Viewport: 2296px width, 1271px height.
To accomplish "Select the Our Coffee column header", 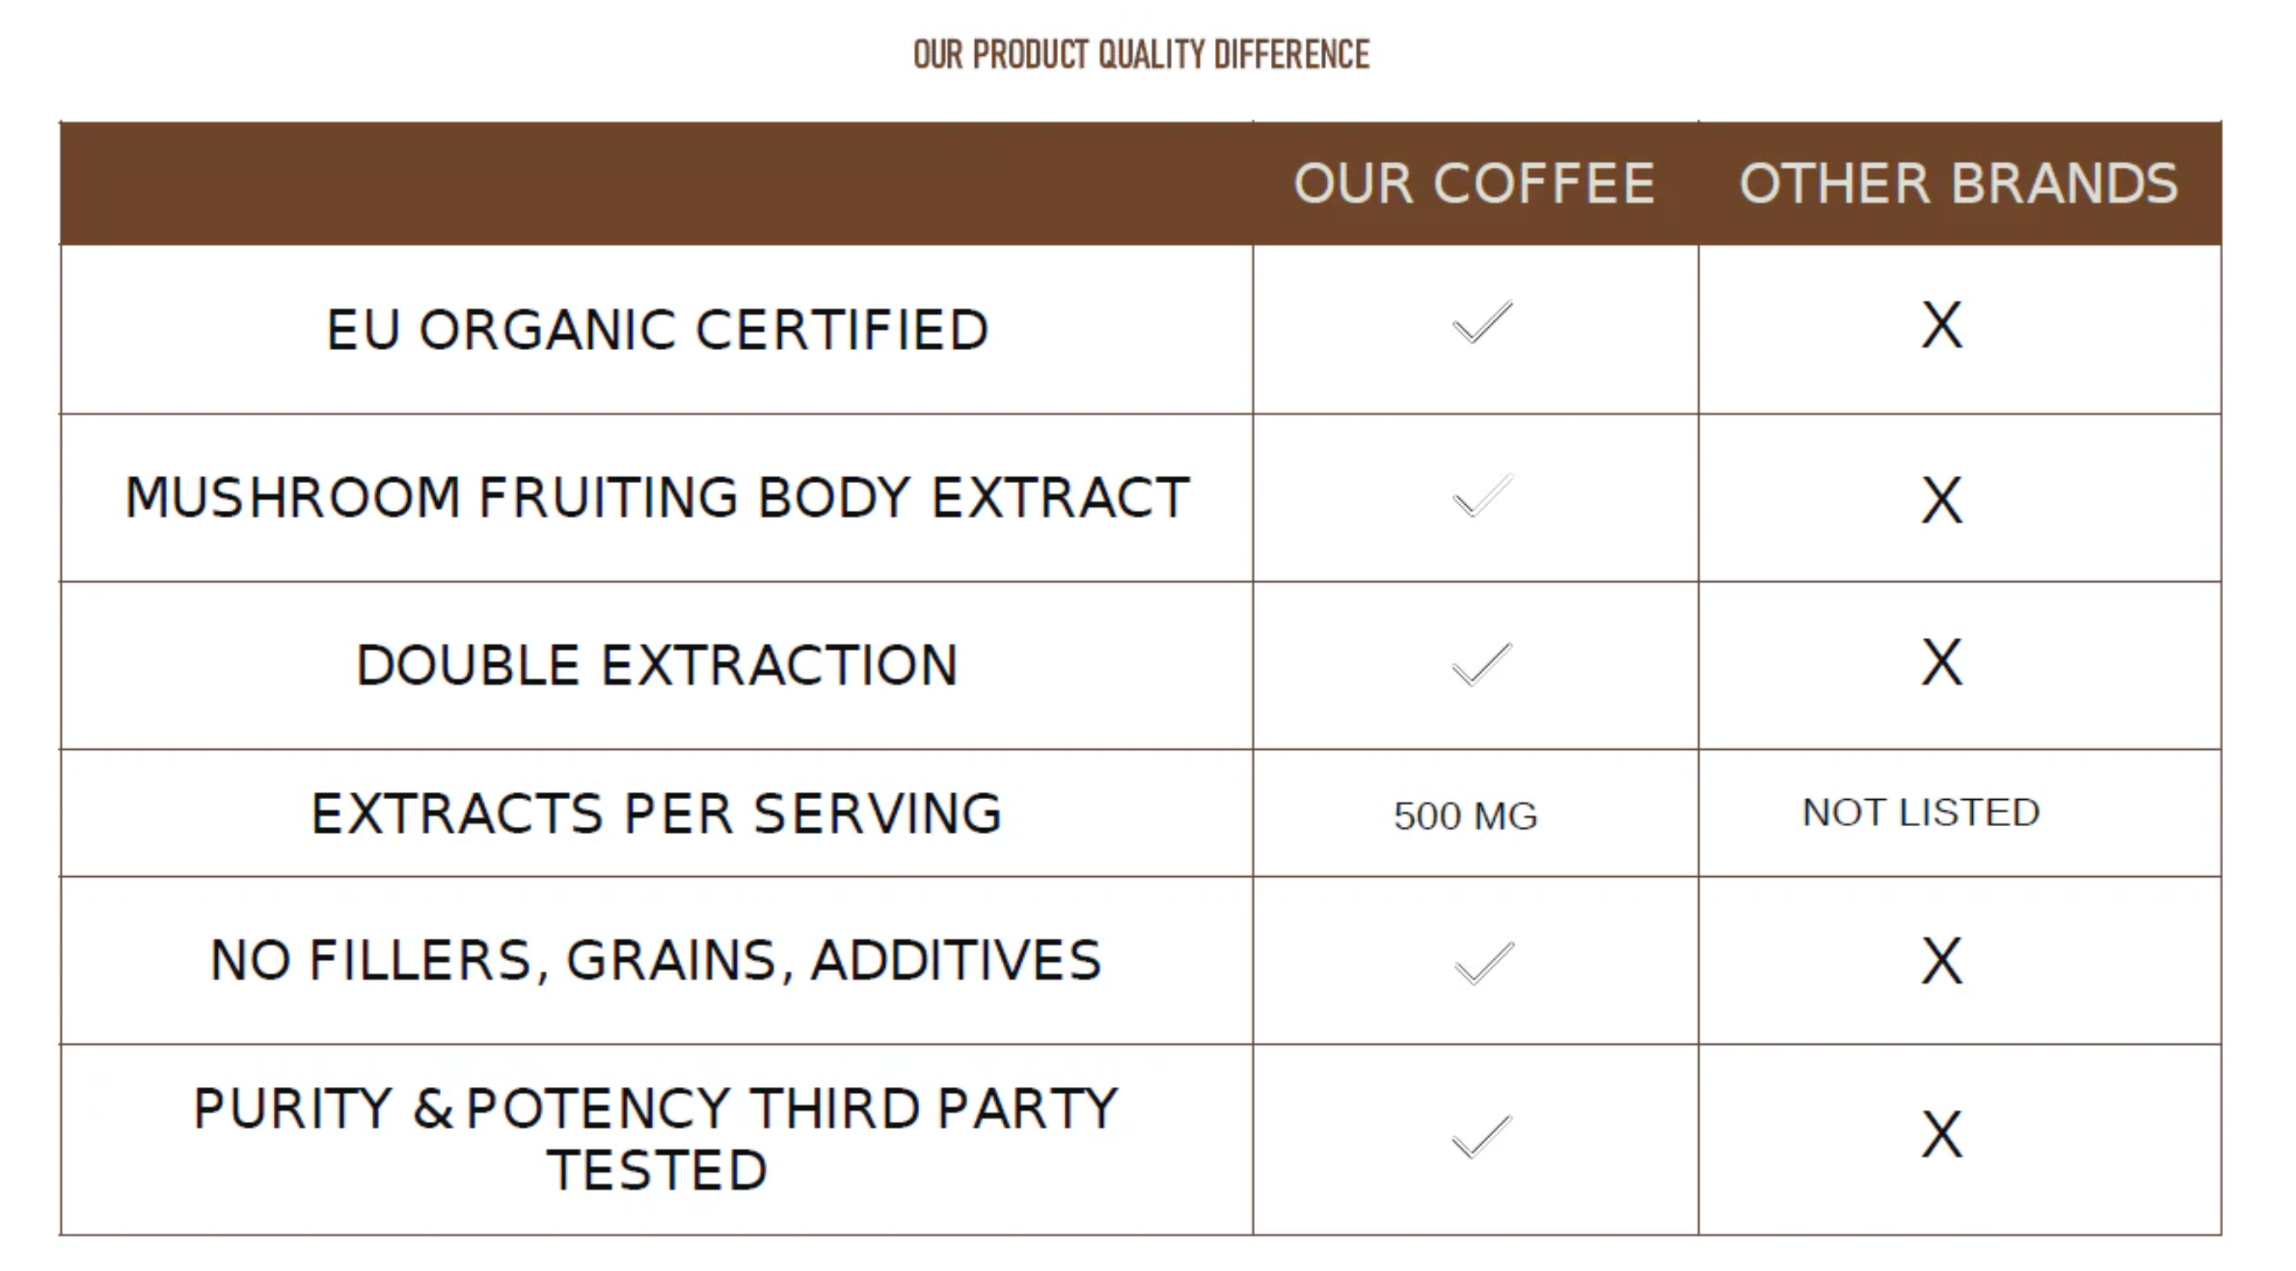I will (1474, 184).
